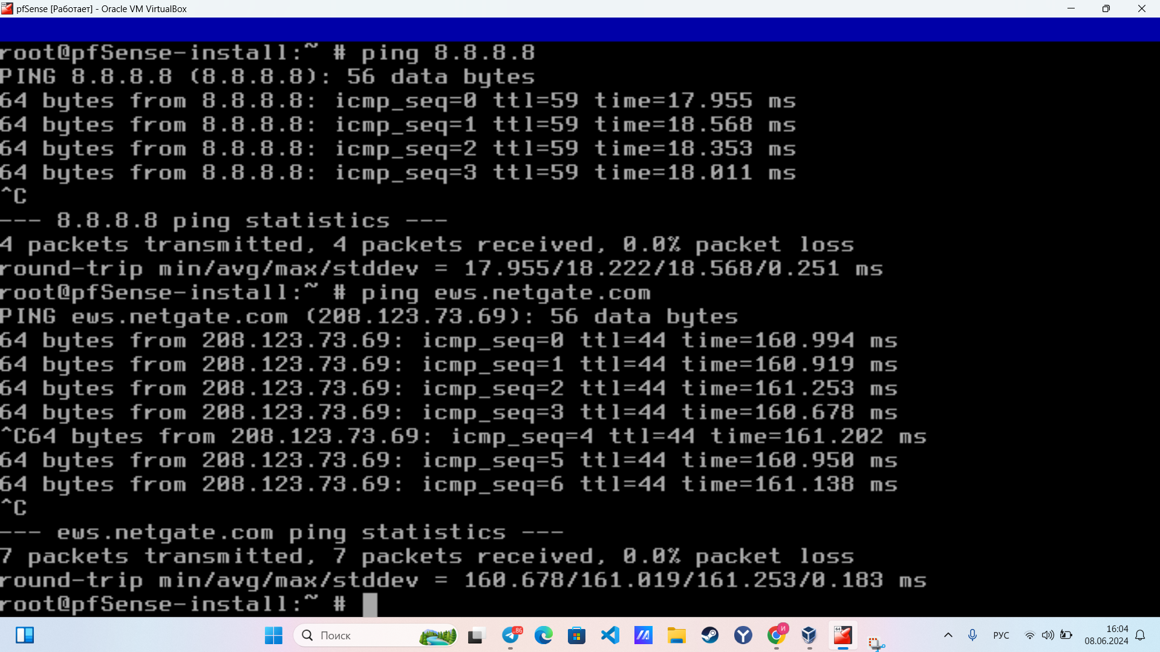This screenshot has width=1160, height=652.
Task: Open Visual Studio Code from taskbar
Action: click(x=610, y=635)
